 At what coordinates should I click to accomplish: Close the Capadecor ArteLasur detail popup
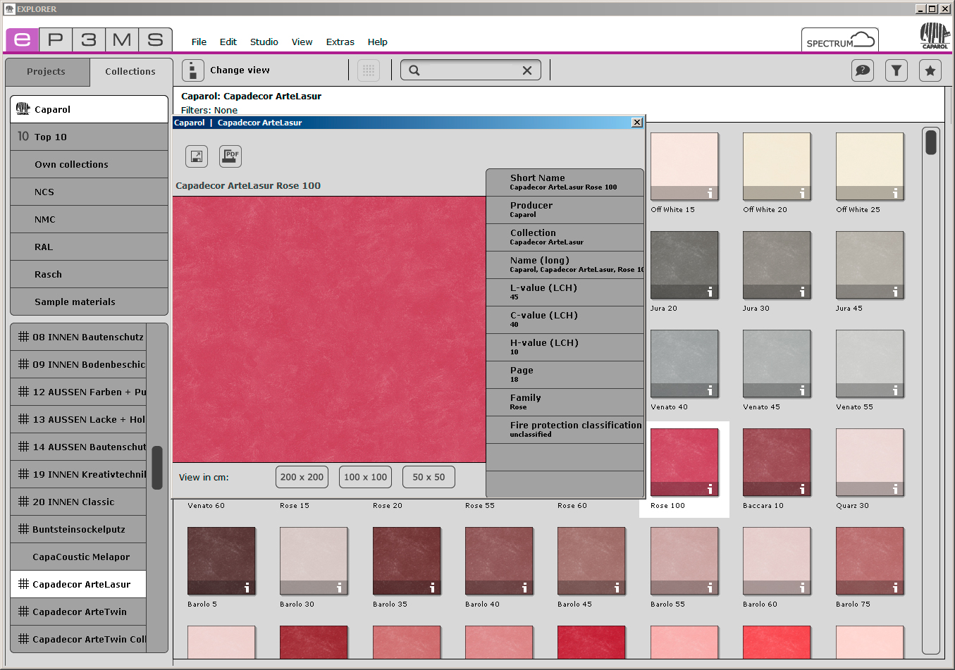637,123
